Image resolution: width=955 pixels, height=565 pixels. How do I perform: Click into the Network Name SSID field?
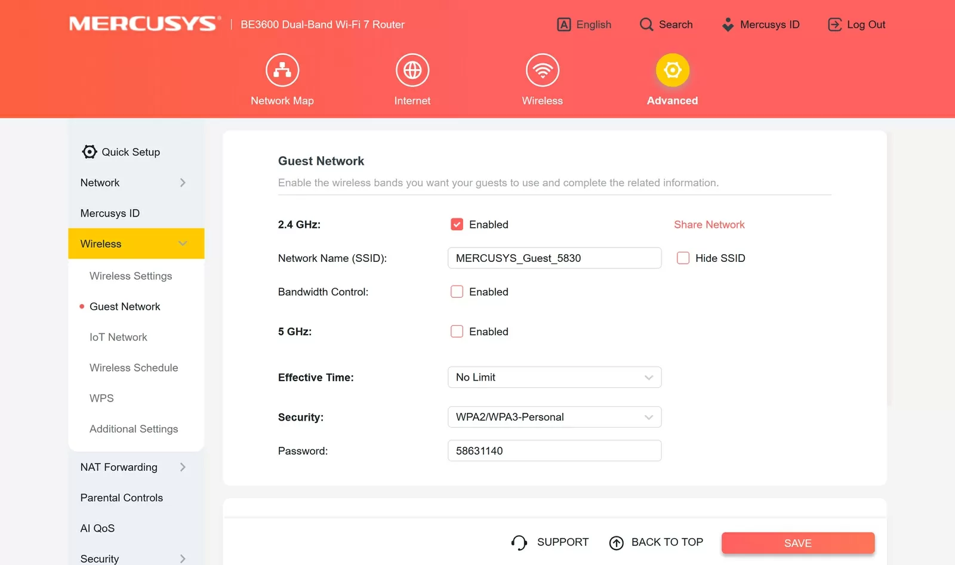click(x=554, y=258)
